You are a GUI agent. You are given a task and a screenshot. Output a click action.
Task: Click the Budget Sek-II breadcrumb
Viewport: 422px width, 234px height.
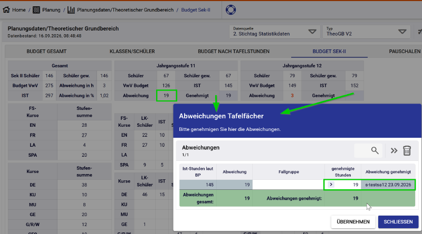196,10
